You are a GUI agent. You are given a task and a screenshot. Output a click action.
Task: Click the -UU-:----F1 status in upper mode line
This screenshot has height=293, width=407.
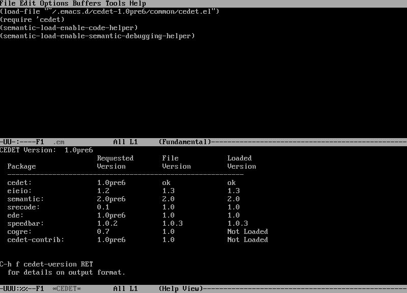coord(22,142)
